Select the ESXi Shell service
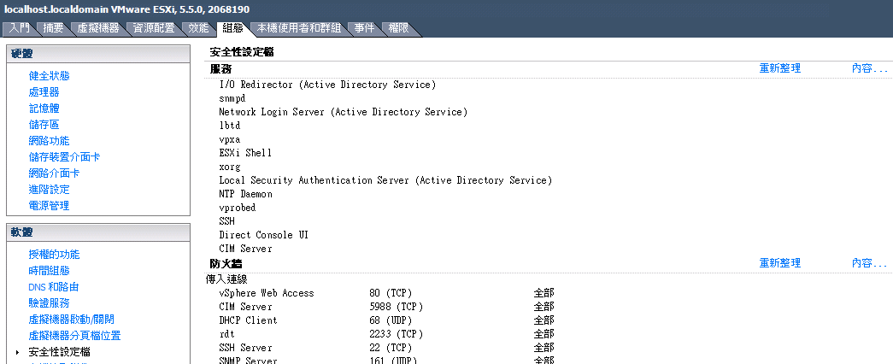 coord(245,153)
